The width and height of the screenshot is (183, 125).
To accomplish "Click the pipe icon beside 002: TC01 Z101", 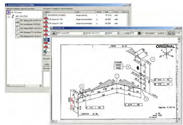I will (13, 16).
